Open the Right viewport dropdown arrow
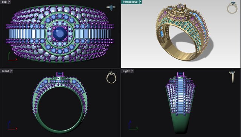The width and height of the screenshot is (241, 137). (x=132, y=71)
